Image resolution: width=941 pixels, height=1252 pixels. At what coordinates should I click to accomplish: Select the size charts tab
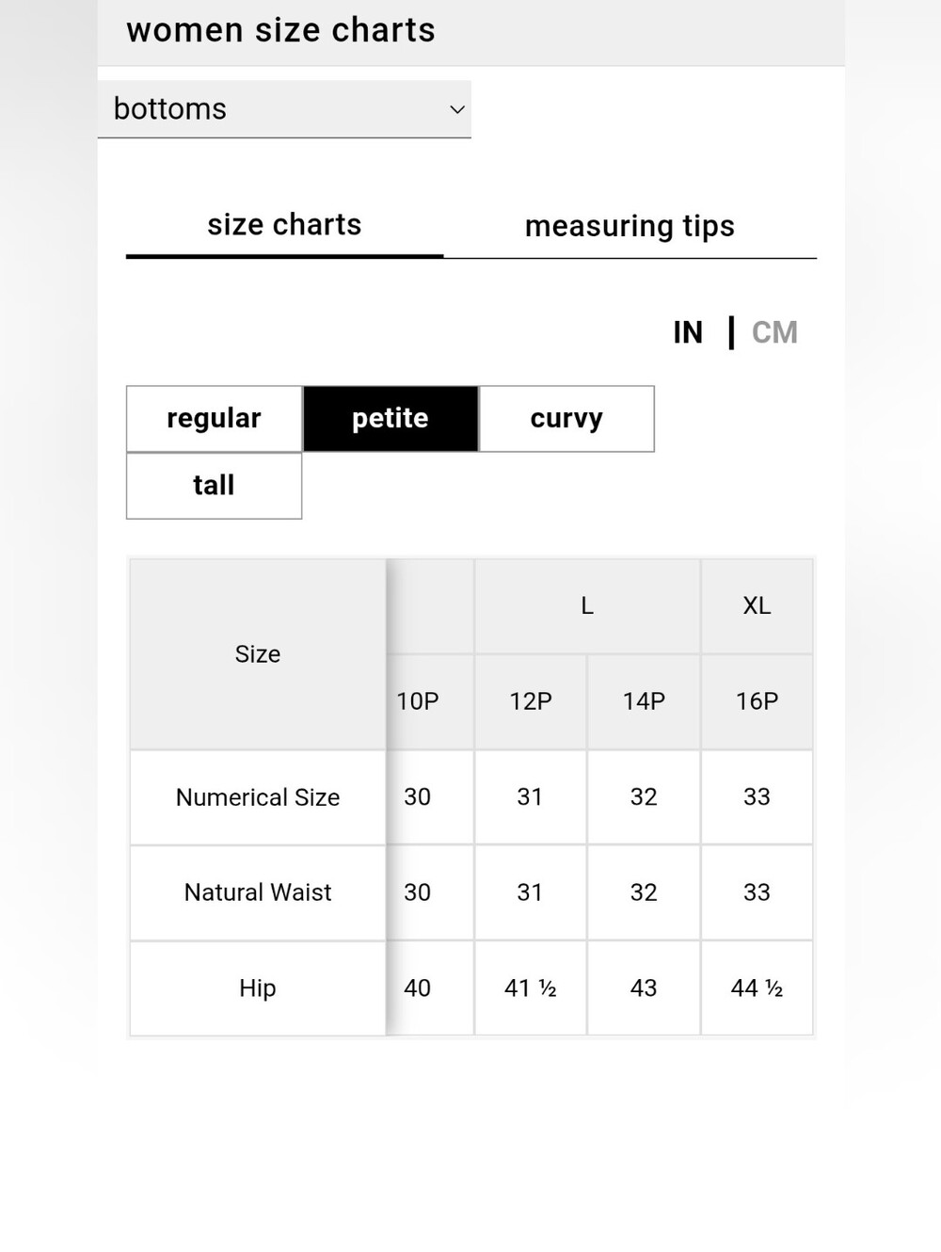pos(284,225)
